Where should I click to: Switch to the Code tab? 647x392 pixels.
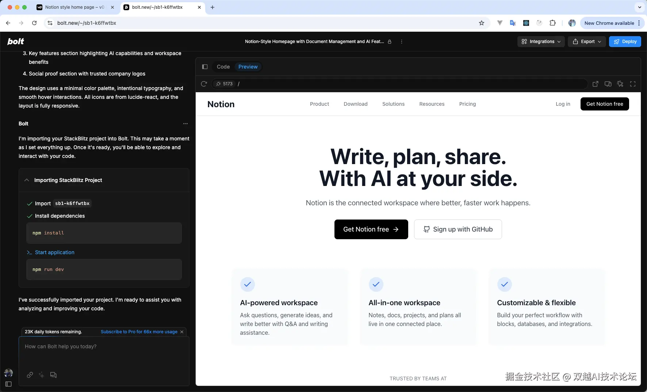[223, 67]
